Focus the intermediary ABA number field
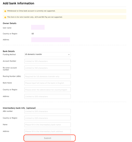The image size is (132, 142). 47,111
